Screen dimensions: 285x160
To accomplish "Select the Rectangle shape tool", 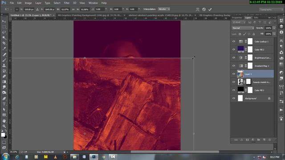I will click(4, 115).
